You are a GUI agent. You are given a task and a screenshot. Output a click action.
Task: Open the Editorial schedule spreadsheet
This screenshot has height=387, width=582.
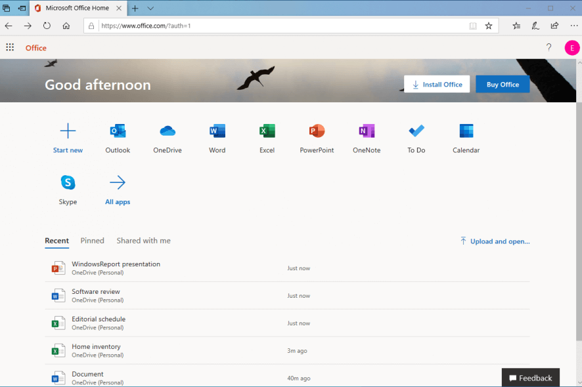[287, 323]
